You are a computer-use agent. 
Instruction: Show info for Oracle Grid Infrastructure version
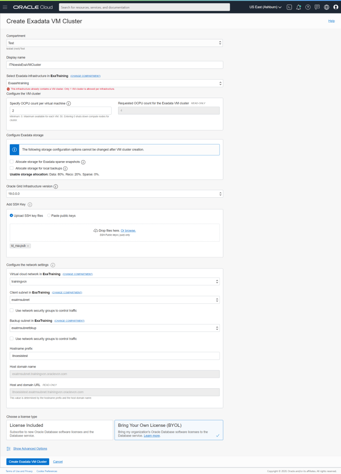point(56,187)
